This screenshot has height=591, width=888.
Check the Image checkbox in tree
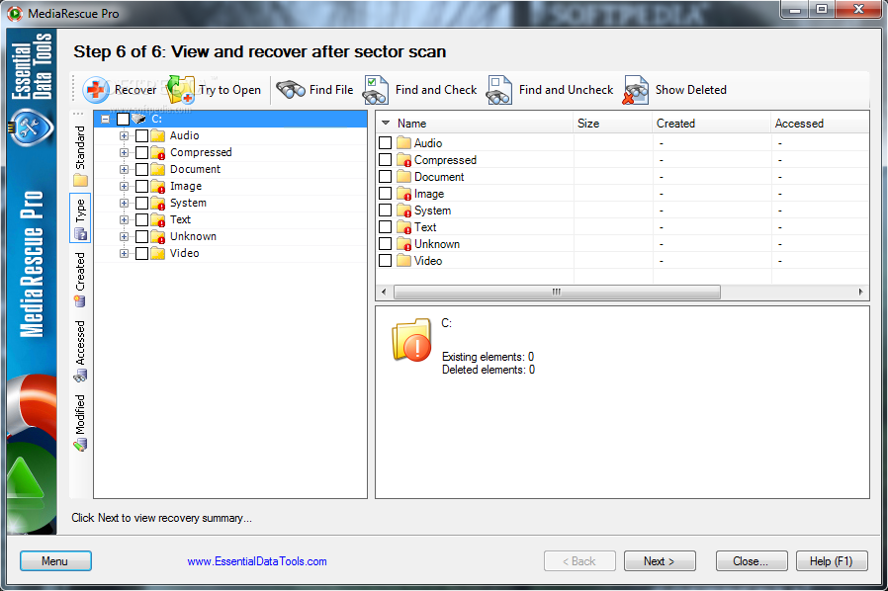142,186
